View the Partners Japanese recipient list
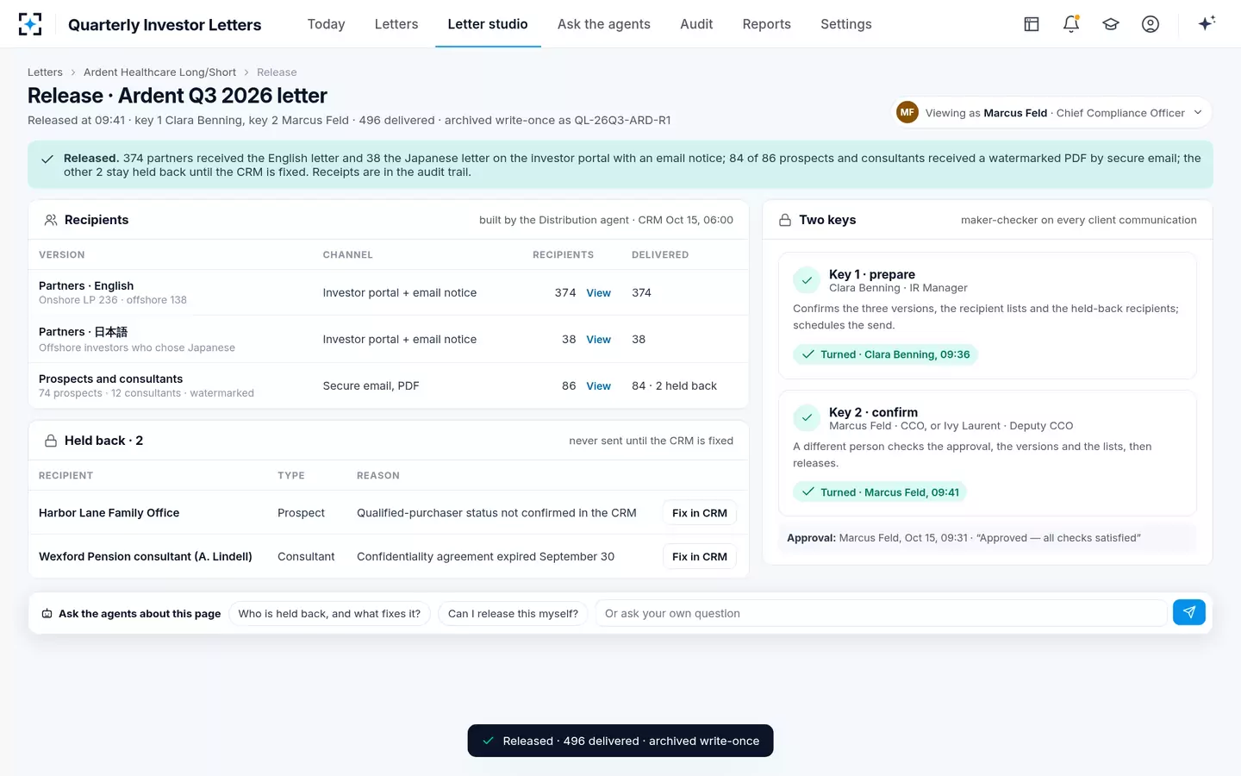Viewport: 1241px width, 776px height. point(599,340)
